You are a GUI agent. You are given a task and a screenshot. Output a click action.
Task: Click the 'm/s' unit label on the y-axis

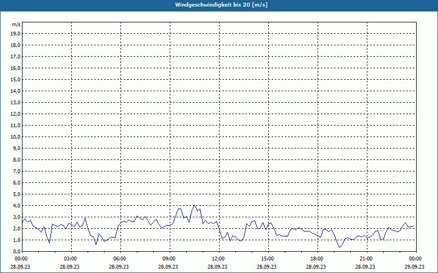click(x=16, y=25)
